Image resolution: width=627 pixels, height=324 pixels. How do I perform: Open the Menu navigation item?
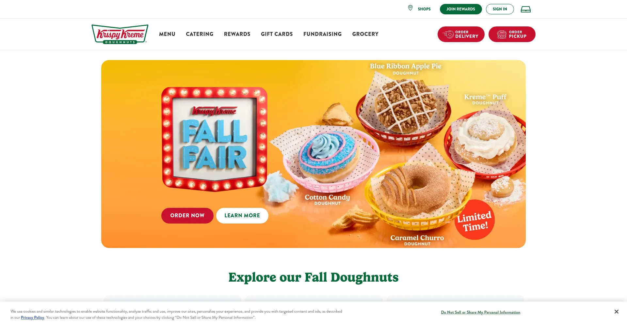(x=167, y=34)
